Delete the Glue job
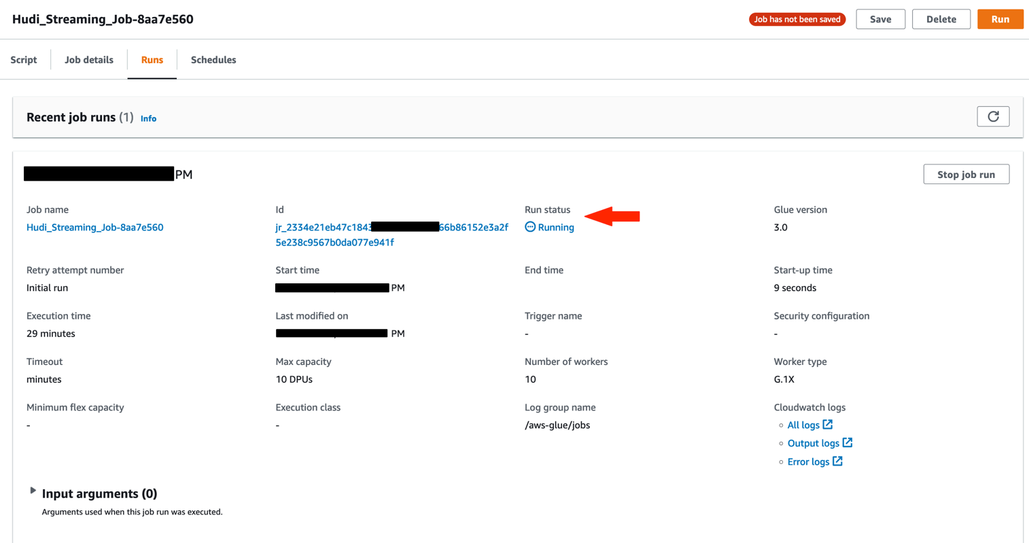This screenshot has width=1029, height=543. pos(941,19)
